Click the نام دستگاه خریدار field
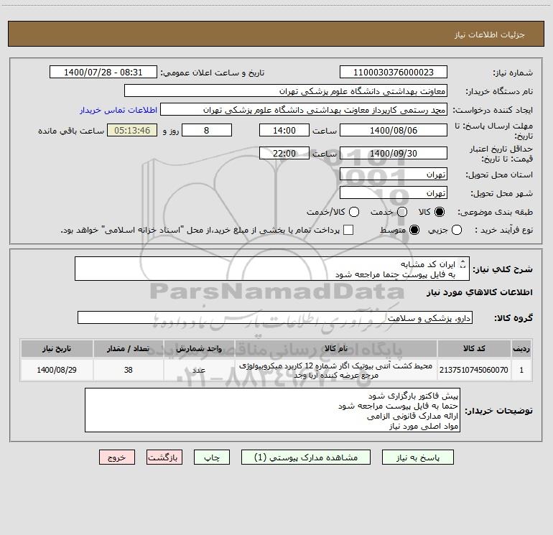Image resolution: width=553 pixels, height=535 pixels. point(286,91)
